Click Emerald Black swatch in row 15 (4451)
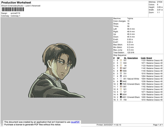Viewport: 164px width, 127px height. point(121,97)
